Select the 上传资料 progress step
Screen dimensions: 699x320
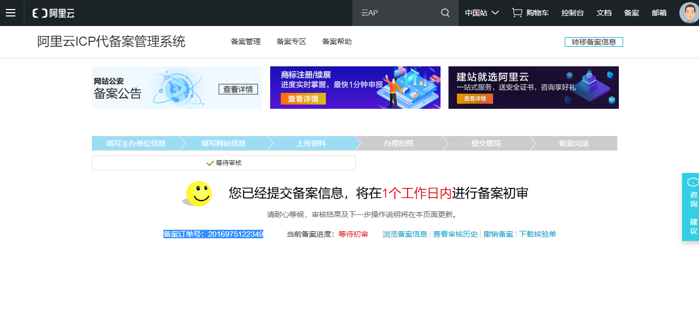click(311, 143)
